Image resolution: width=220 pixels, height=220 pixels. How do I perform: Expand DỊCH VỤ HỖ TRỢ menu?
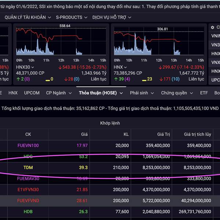[x=112, y=17]
